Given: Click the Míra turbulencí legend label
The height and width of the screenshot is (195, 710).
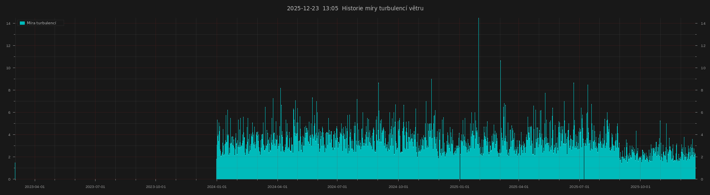Looking at the screenshot, I should pos(41,23).
